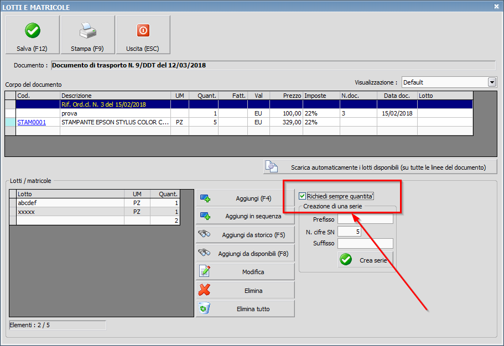504x346 pixels.
Task: Click the price cell 329,00
Action: 286,122
